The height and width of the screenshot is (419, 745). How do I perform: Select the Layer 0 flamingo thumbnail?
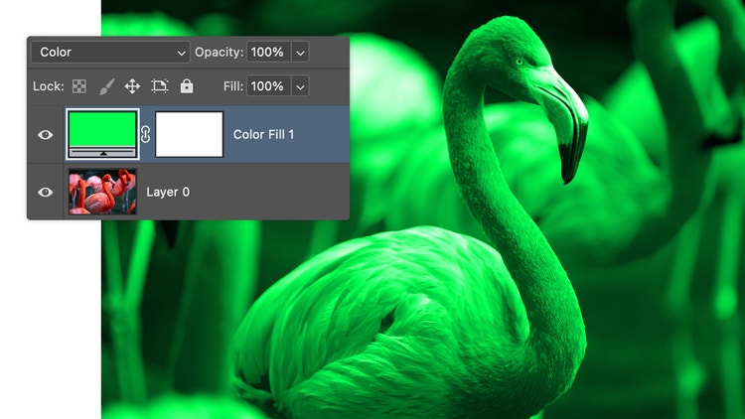click(x=102, y=192)
